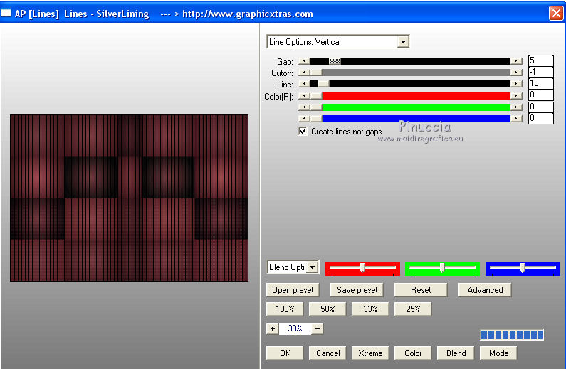Click the green color slider right arrow

coord(517,107)
